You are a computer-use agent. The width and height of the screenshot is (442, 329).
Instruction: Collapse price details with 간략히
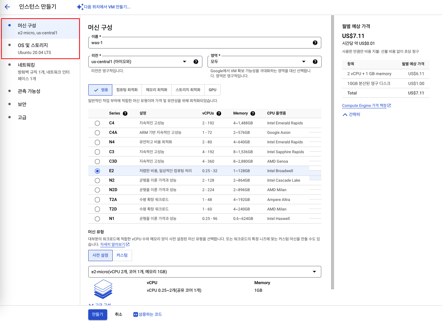tap(351, 115)
